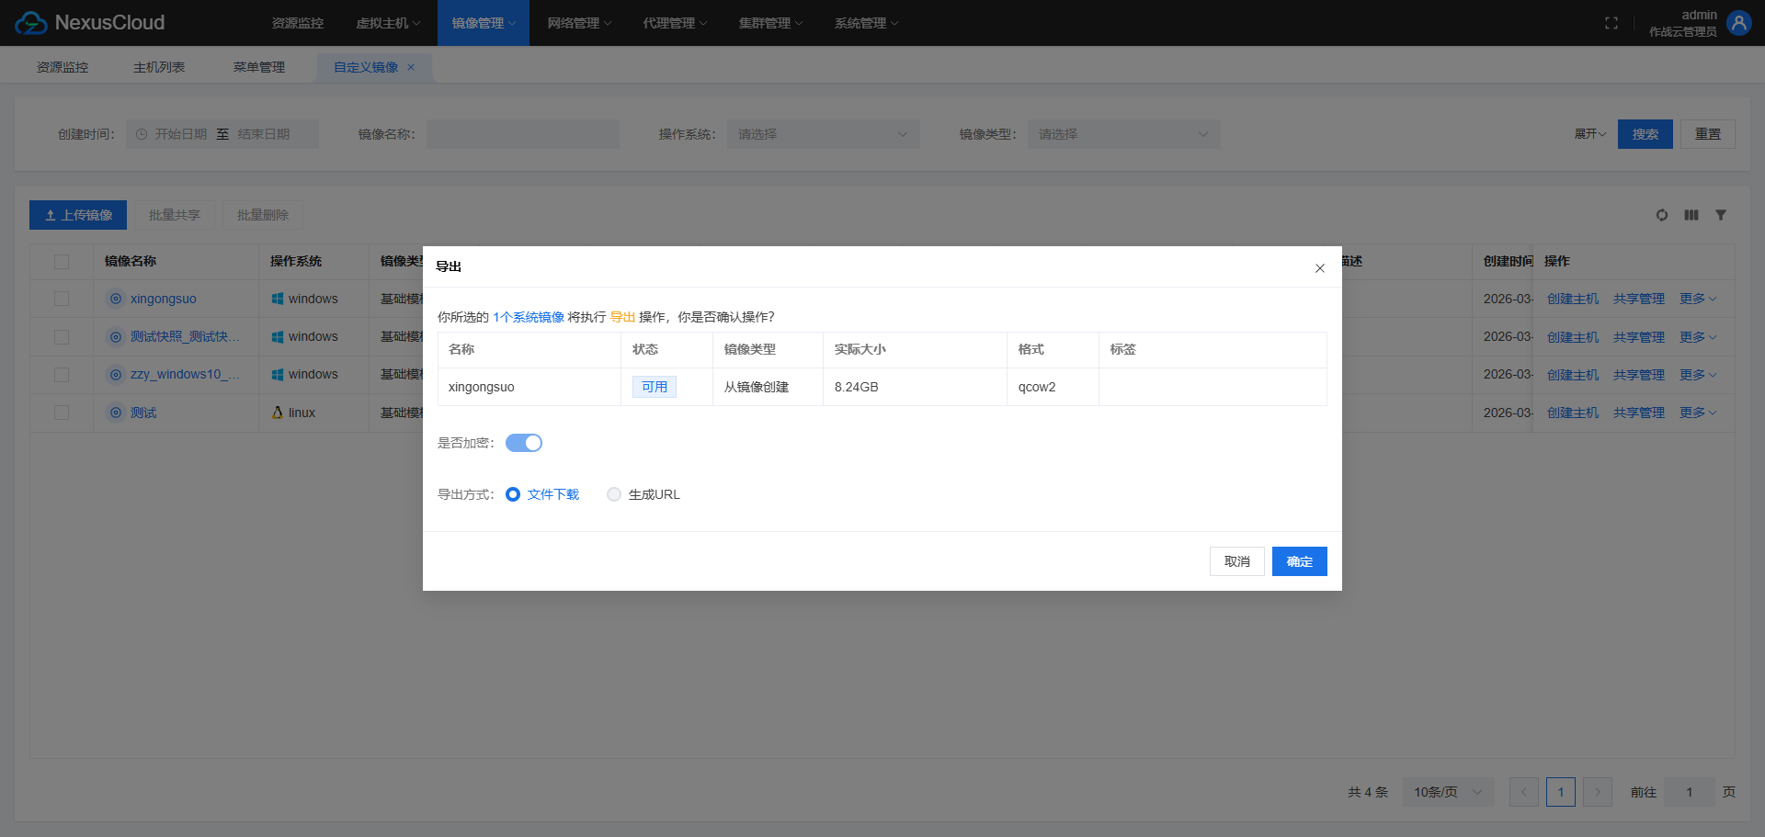This screenshot has height=837, width=1765.
Task: Toggle the 是否加密 encryption switch
Action: point(524,443)
